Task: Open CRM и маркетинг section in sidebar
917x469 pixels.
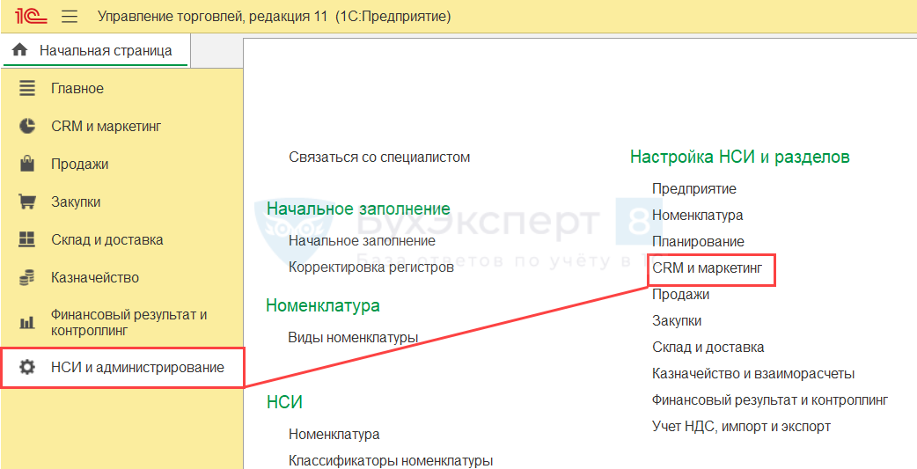Action: (x=106, y=127)
